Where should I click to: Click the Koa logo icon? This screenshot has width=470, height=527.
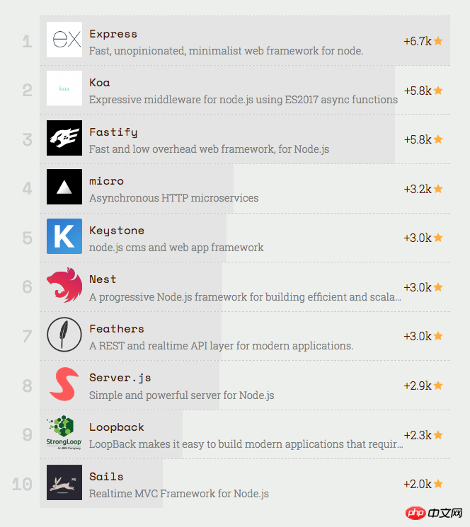click(x=64, y=88)
